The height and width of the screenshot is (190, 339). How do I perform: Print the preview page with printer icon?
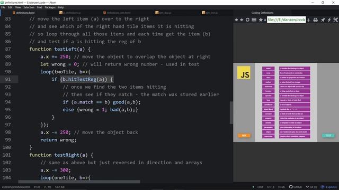[316, 20]
